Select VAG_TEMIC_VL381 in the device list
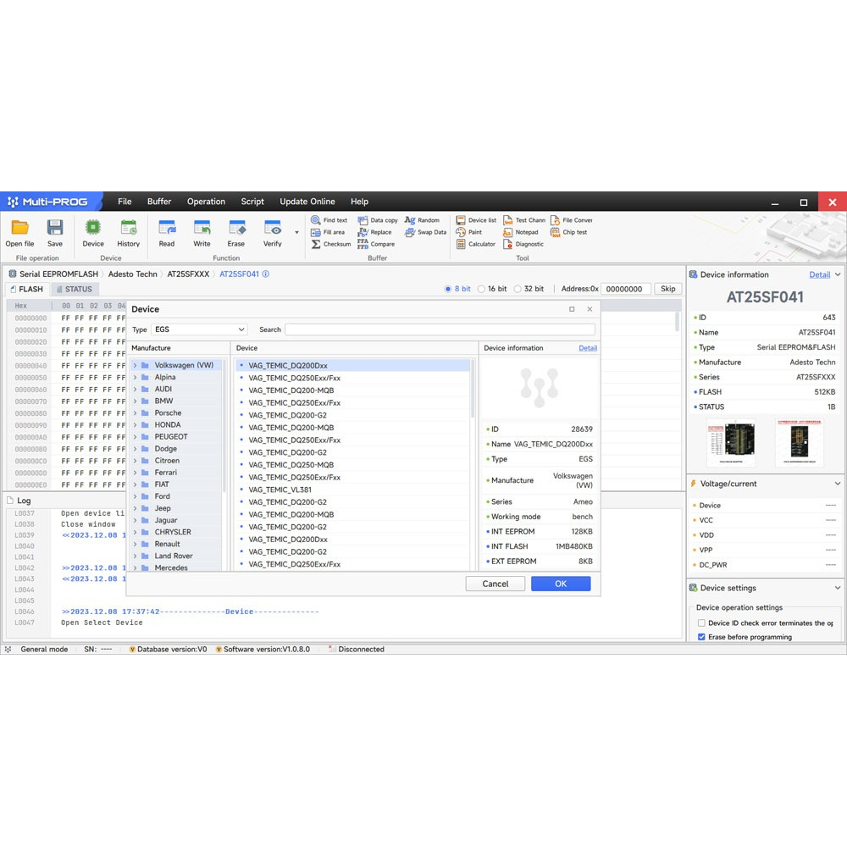847x847 pixels. pos(280,490)
